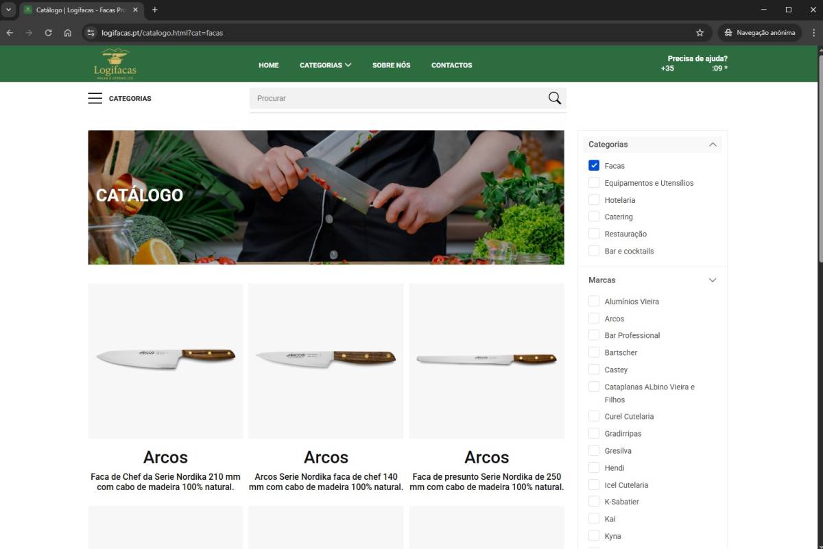The image size is (823, 549).
Task: Open a new browser tab
Action: 154,10
